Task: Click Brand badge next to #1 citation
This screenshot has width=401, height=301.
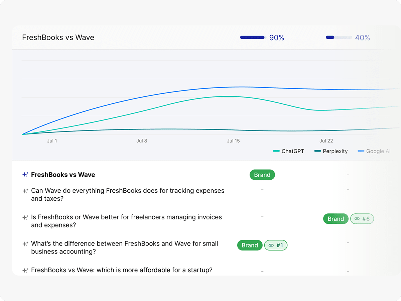Action: (x=250, y=245)
